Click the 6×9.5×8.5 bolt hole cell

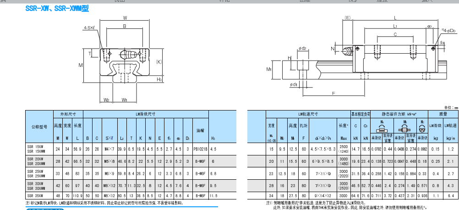(323, 161)
